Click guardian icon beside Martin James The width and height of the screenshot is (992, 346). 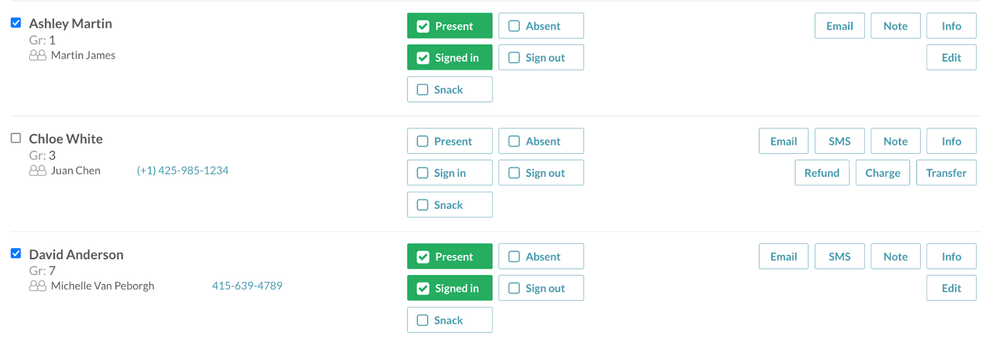tap(37, 55)
